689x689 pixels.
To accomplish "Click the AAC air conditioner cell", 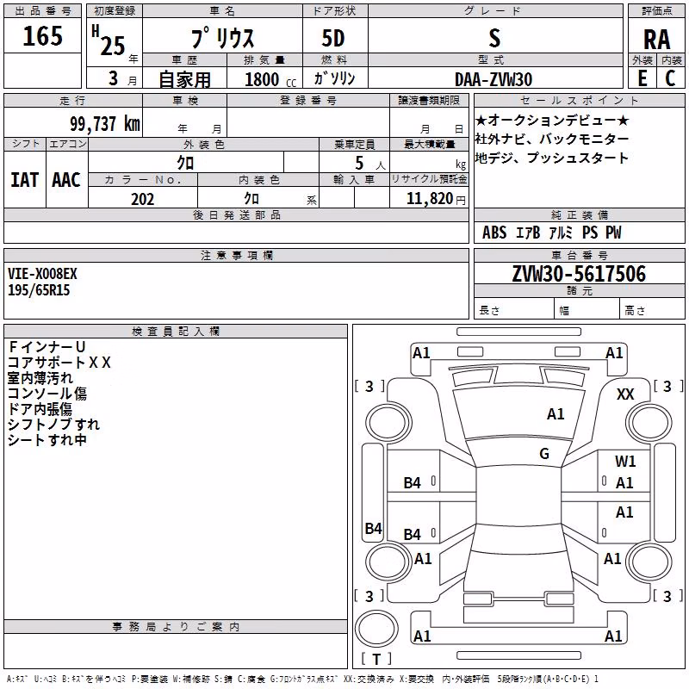I will (66, 180).
